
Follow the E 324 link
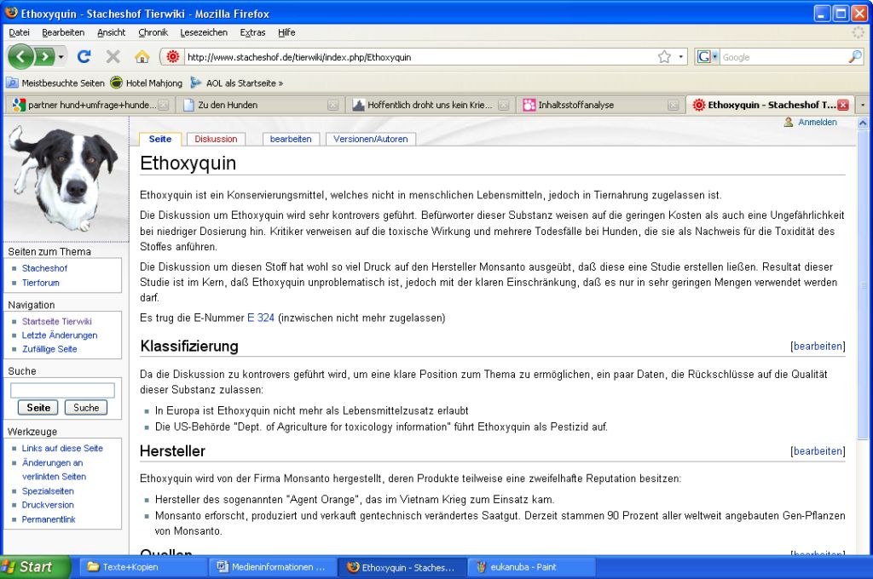coord(261,318)
